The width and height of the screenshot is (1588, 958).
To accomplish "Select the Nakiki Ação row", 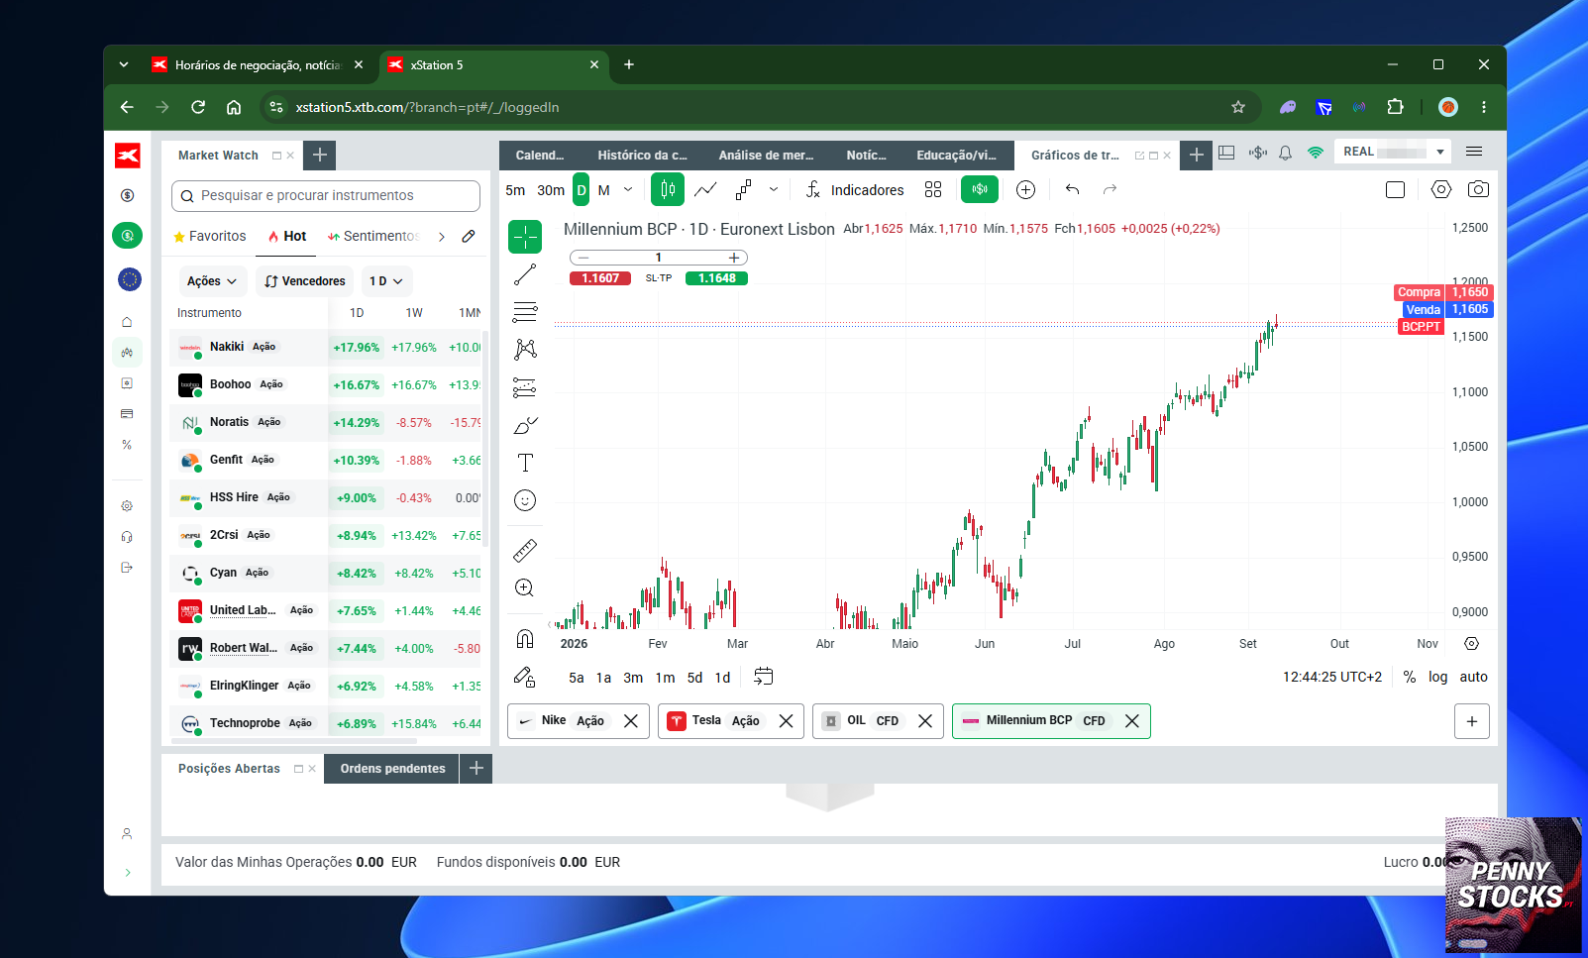I will coord(327,348).
